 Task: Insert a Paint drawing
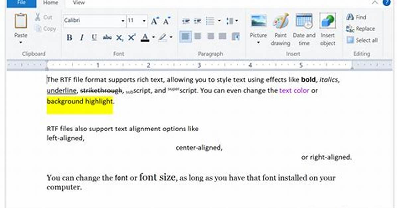pos(280,29)
